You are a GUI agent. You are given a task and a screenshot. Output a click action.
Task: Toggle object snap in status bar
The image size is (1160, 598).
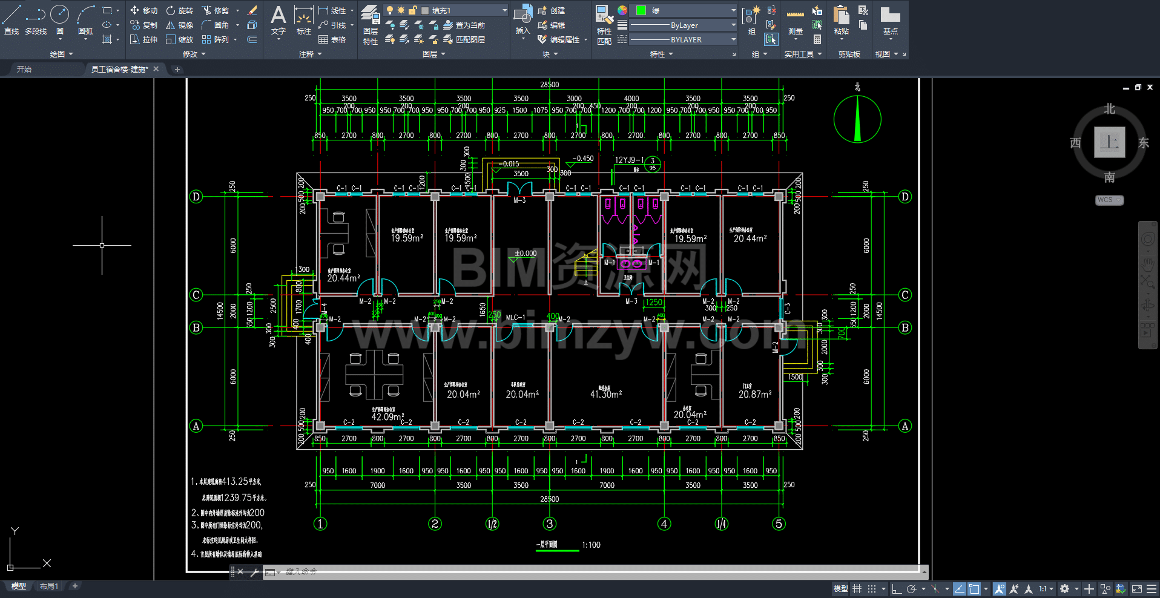click(x=974, y=589)
